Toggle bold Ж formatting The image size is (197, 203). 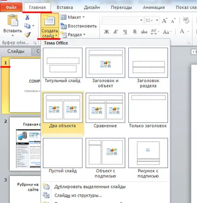pos(106,32)
